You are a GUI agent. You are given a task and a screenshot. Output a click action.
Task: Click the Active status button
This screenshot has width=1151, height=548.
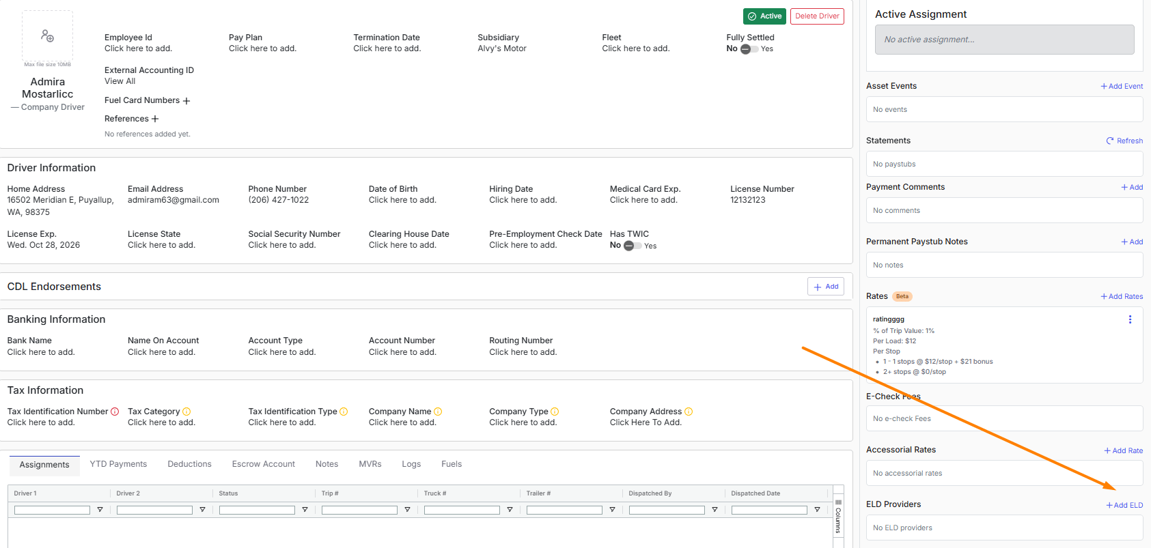(764, 16)
